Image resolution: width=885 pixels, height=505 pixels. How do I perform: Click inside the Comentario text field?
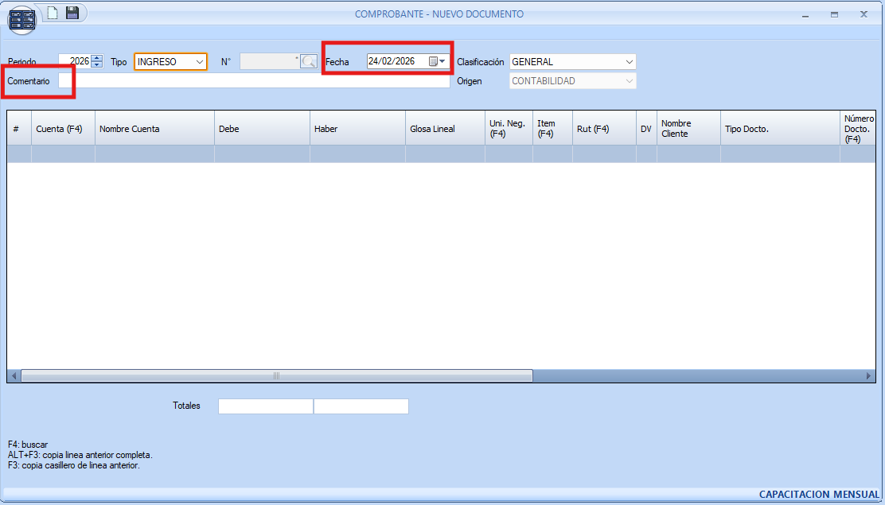click(x=255, y=81)
